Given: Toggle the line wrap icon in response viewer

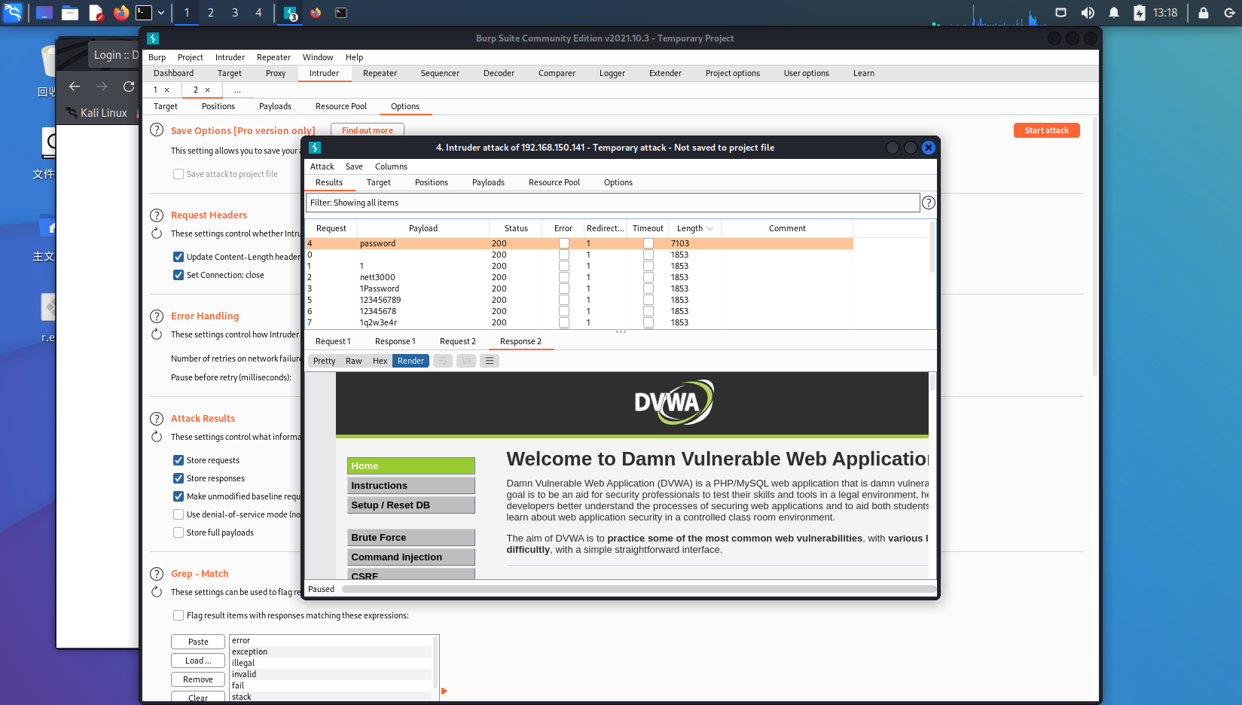Looking at the screenshot, I should [x=443, y=361].
